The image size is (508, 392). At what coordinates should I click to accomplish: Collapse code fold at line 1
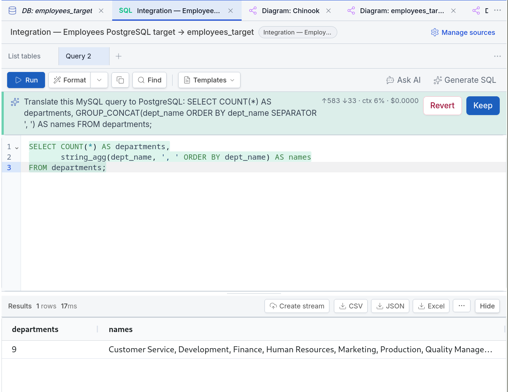click(x=17, y=148)
